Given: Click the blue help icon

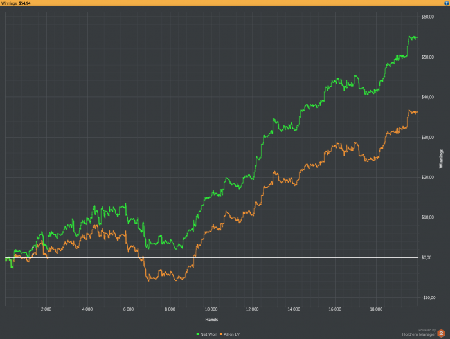Looking at the screenshot, I should click(x=447, y=3).
